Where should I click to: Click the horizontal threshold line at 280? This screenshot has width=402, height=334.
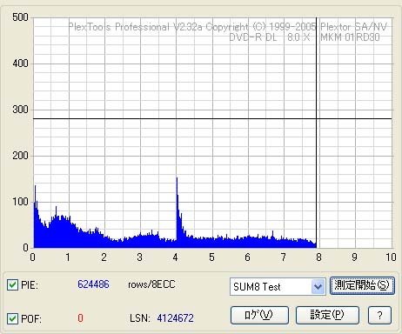coord(212,118)
